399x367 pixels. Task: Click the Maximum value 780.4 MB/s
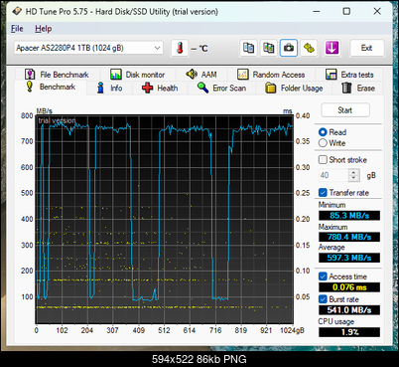(349, 237)
